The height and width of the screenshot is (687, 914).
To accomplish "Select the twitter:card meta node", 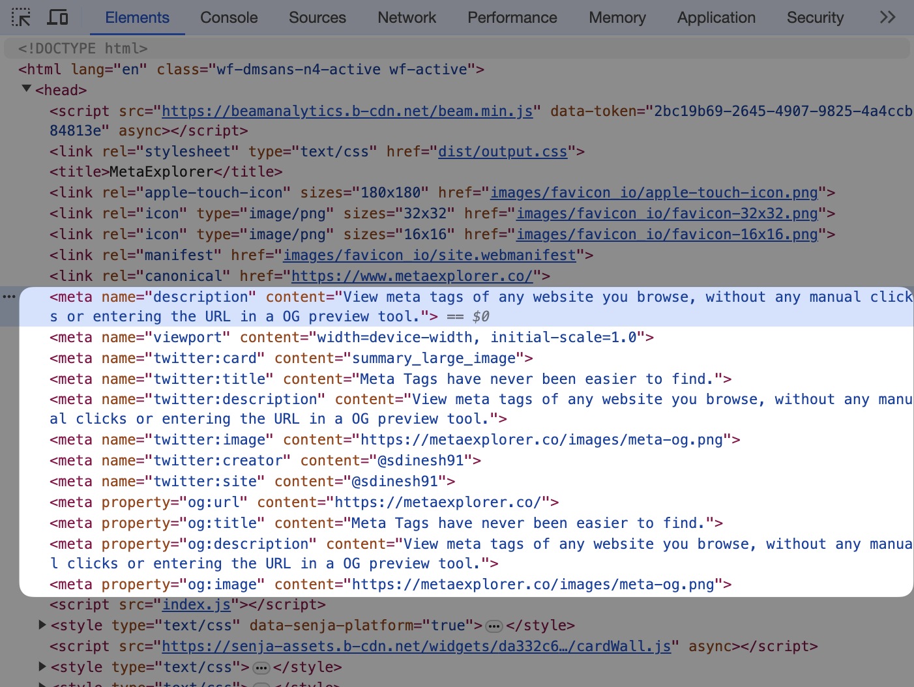I will (291, 358).
